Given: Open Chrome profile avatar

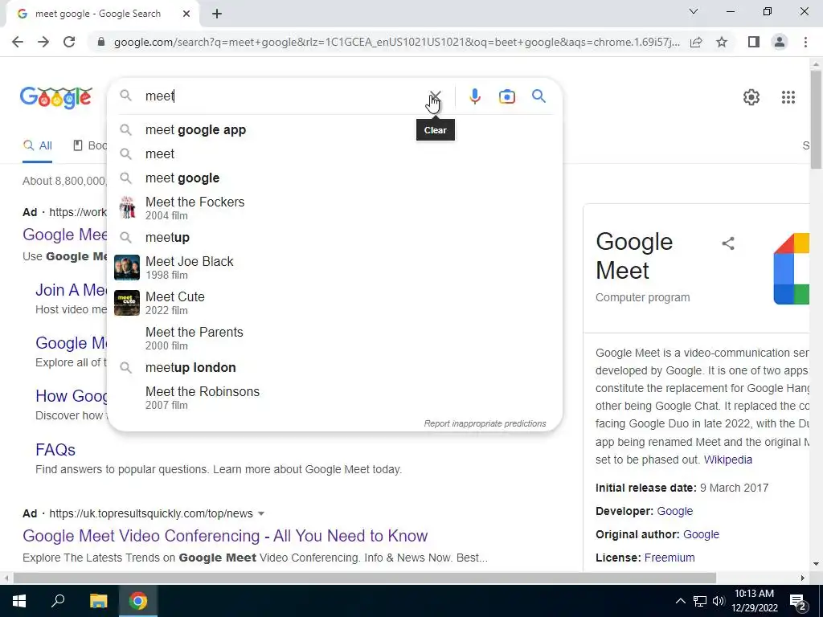Looking at the screenshot, I should pyautogui.click(x=780, y=42).
